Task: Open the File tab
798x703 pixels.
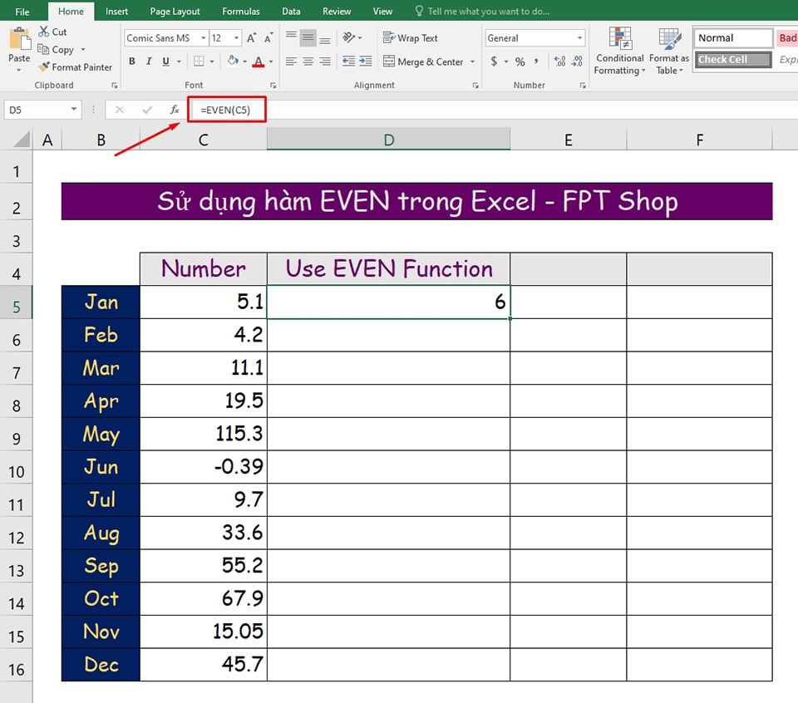Action: pos(22,11)
